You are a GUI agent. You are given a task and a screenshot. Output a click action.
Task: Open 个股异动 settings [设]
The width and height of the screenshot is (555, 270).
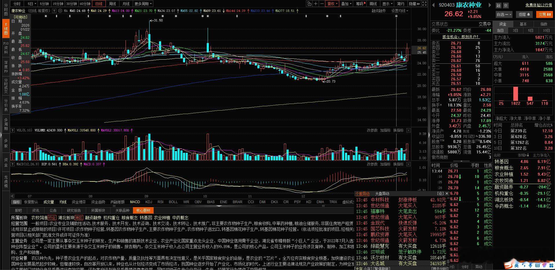pos(440,194)
